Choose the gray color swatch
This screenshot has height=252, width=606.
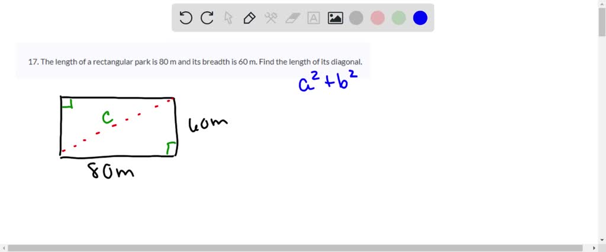[x=356, y=18]
